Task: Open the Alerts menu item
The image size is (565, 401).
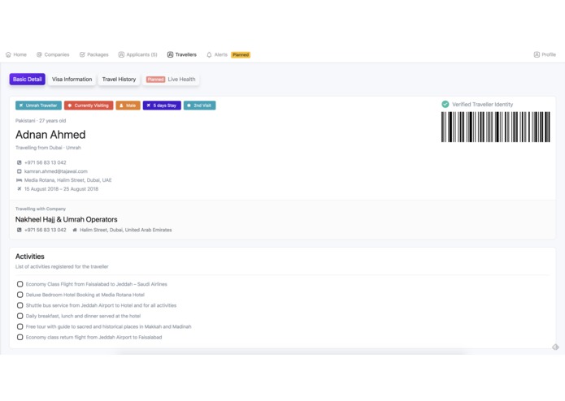Action: click(217, 54)
